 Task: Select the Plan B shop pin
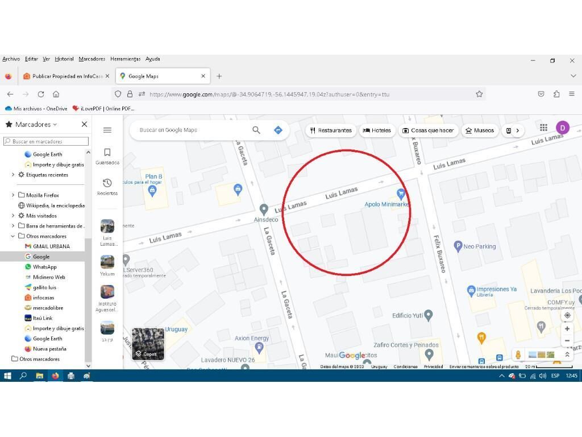(152, 191)
